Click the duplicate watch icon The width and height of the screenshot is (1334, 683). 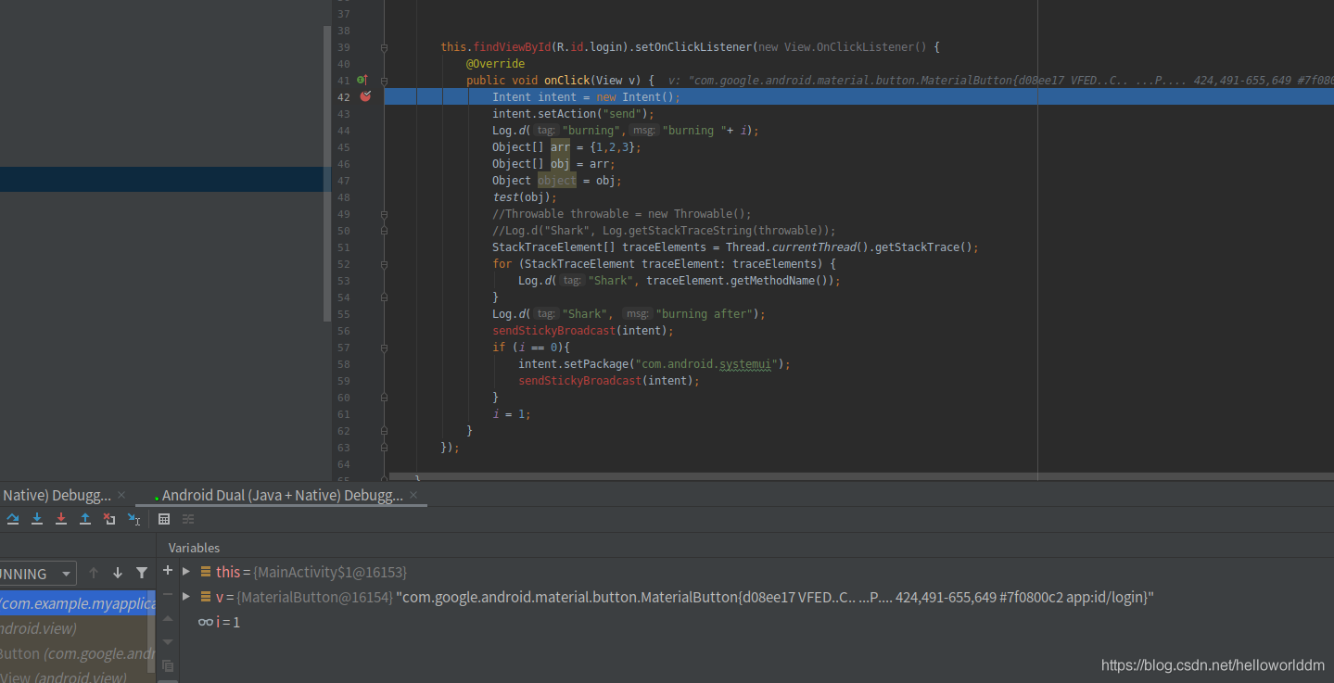168,665
